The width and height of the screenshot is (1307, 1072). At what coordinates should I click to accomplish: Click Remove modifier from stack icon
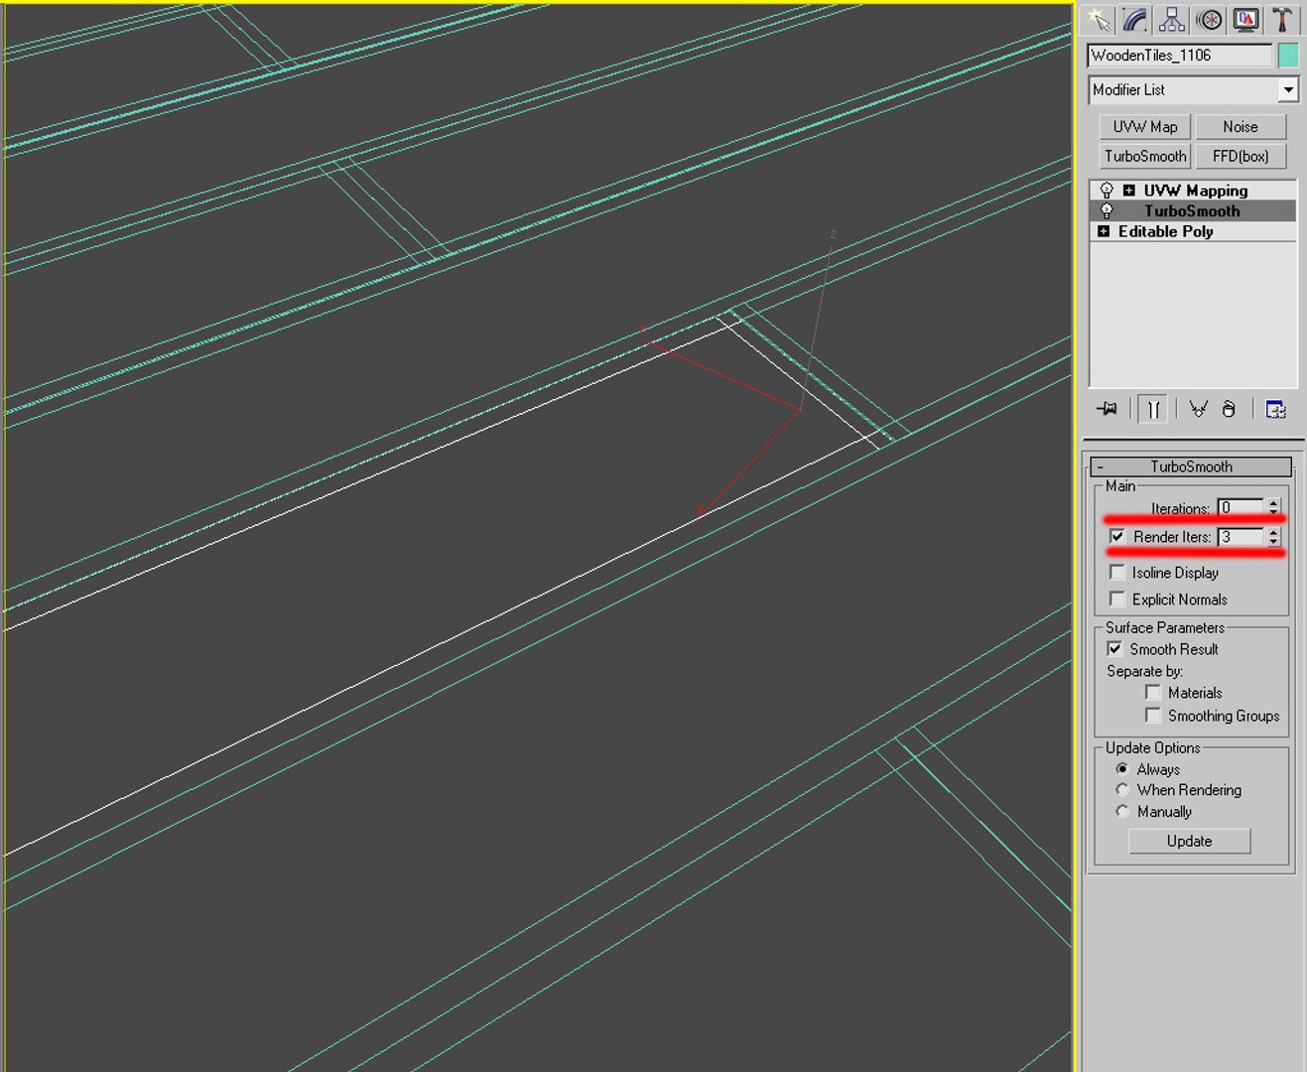pos(1229,409)
